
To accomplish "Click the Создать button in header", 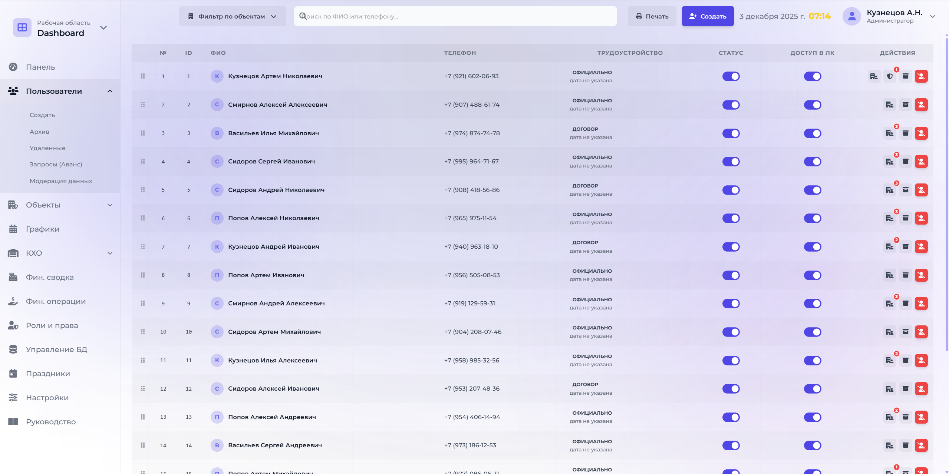I will point(707,16).
